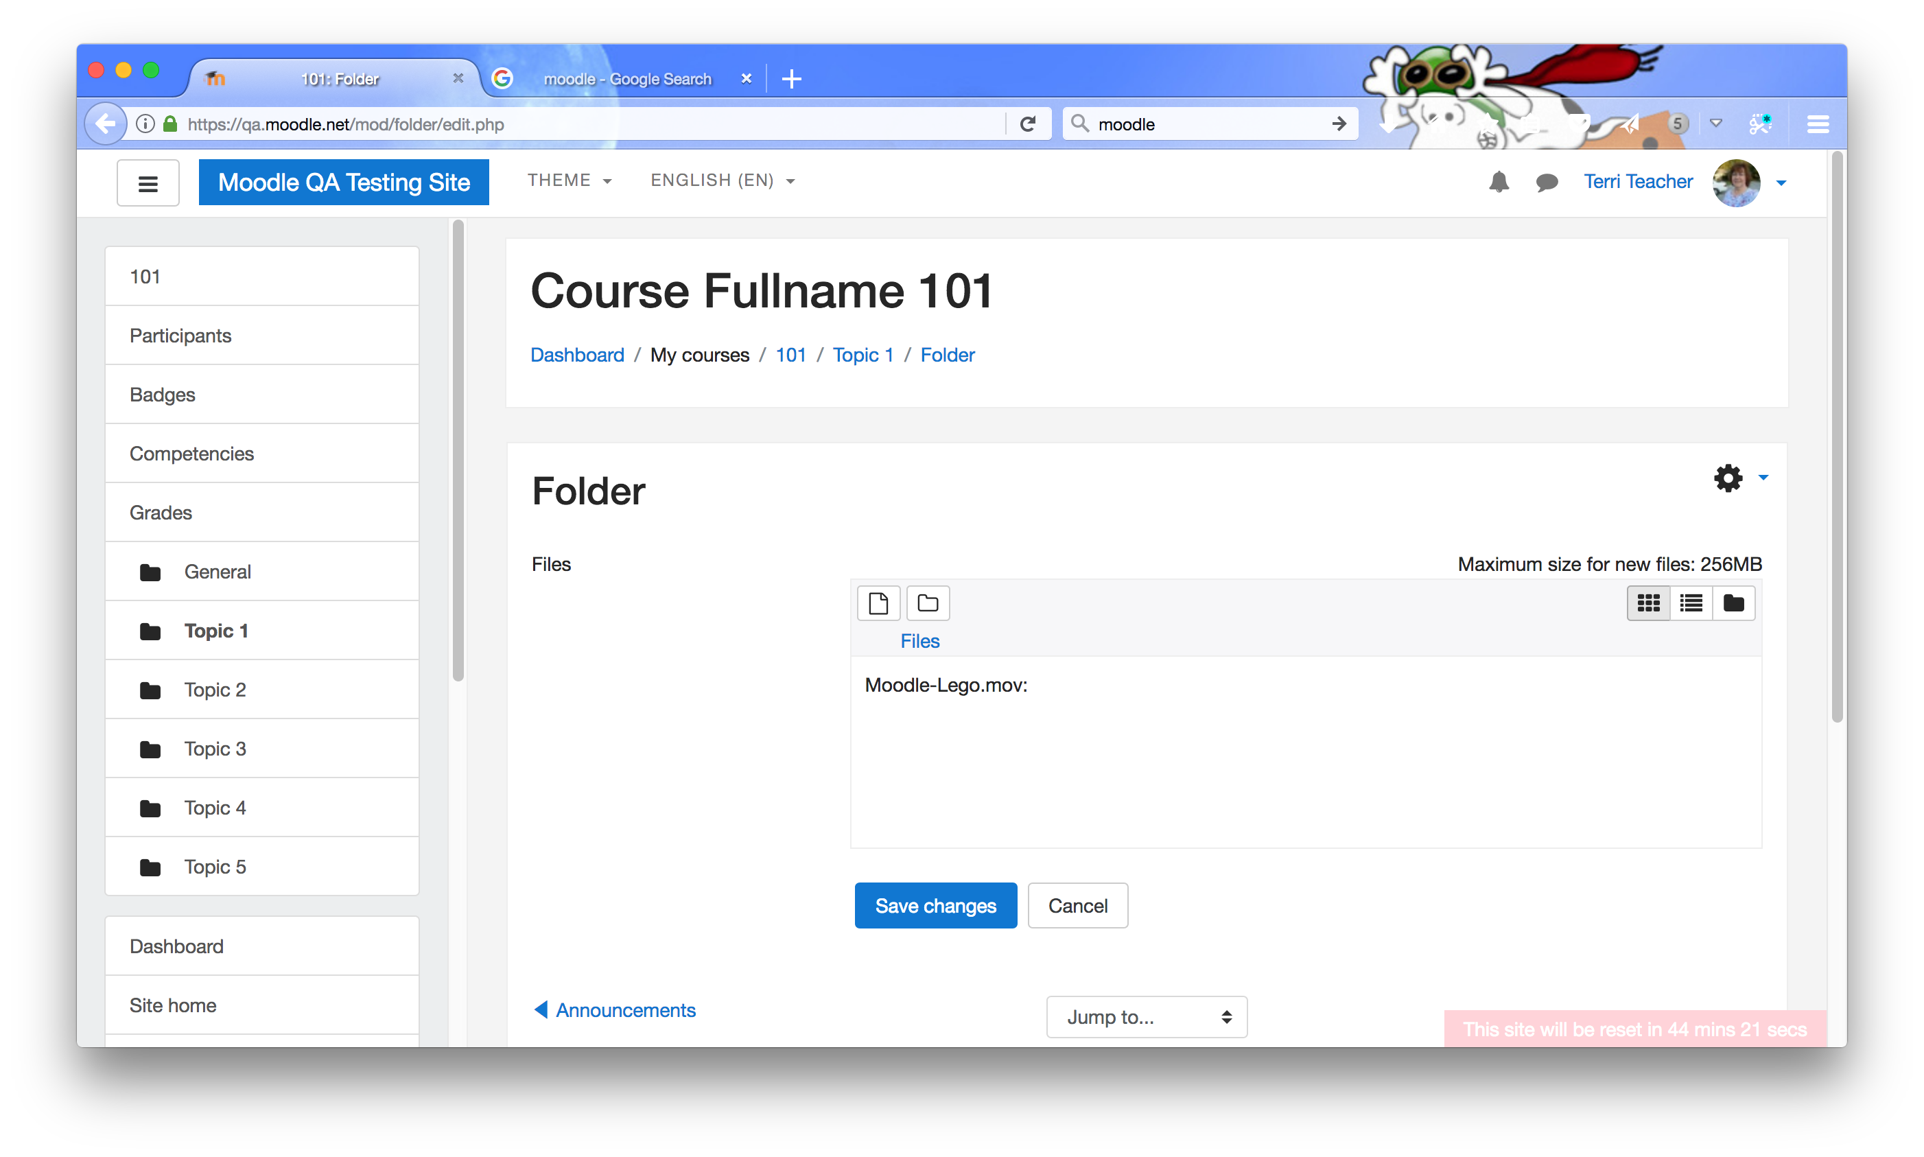The image size is (1924, 1157).
Task: Switch file manager to list view
Action: (1690, 603)
